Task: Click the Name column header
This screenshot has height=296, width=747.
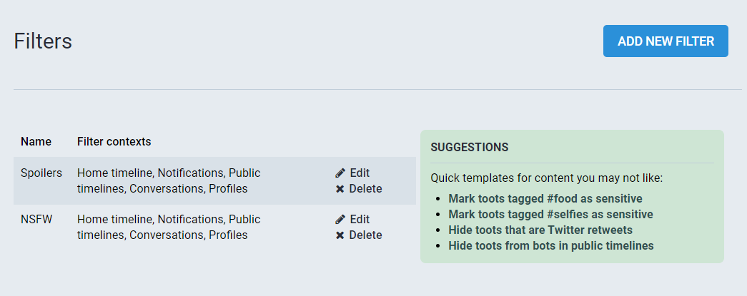Action: [x=36, y=141]
